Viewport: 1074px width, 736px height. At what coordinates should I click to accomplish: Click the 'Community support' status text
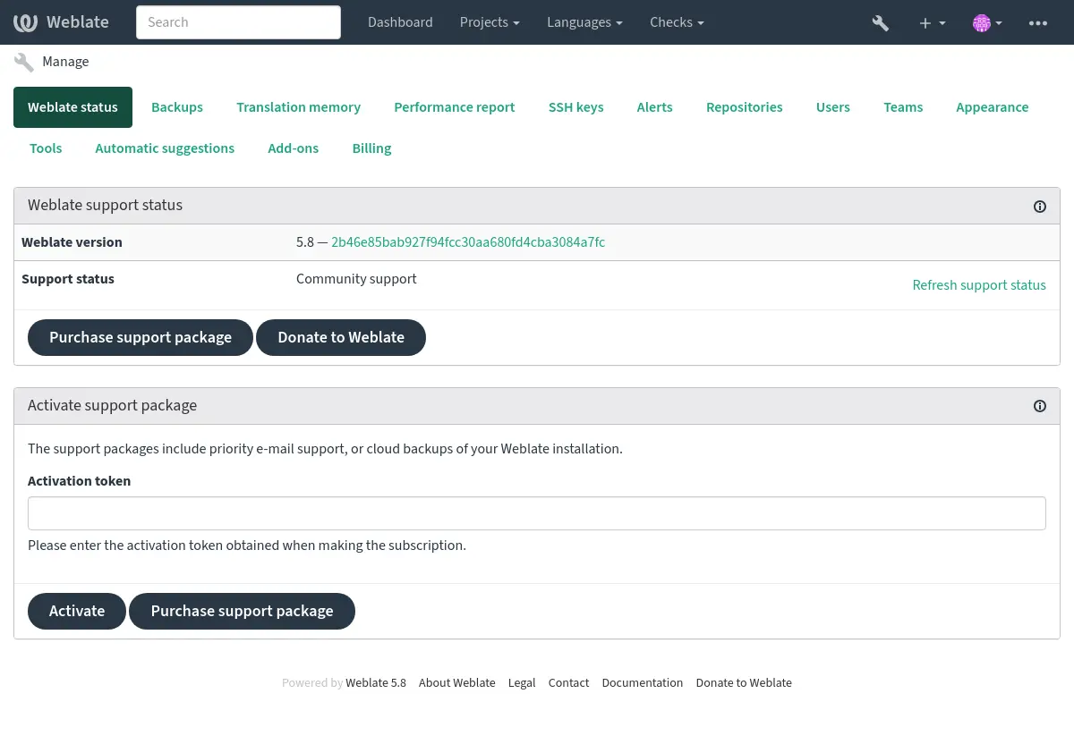pos(356,279)
